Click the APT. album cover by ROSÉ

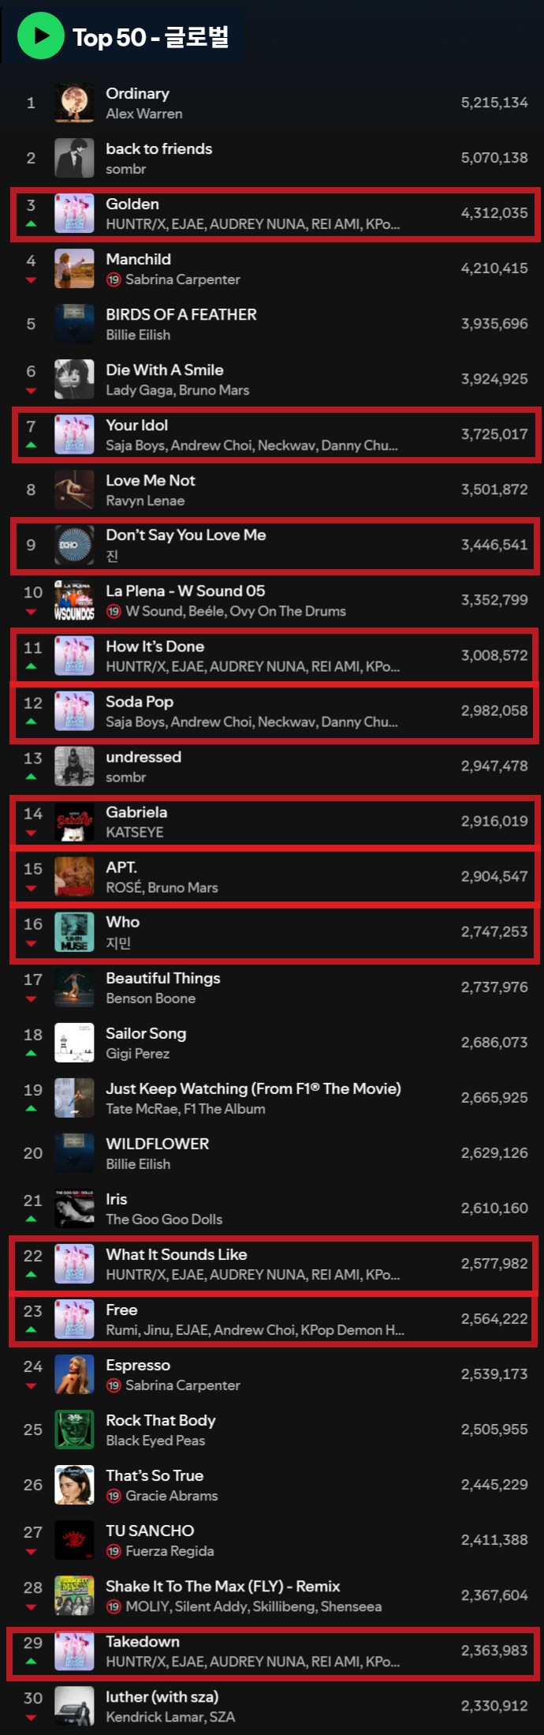[x=74, y=876]
